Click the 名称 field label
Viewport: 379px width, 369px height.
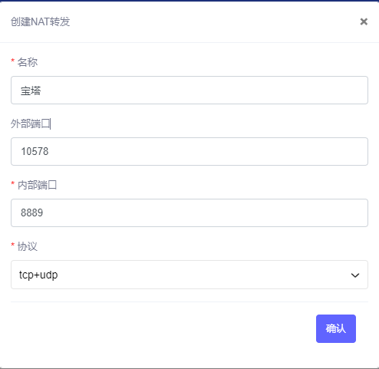click(x=28, y=62)
